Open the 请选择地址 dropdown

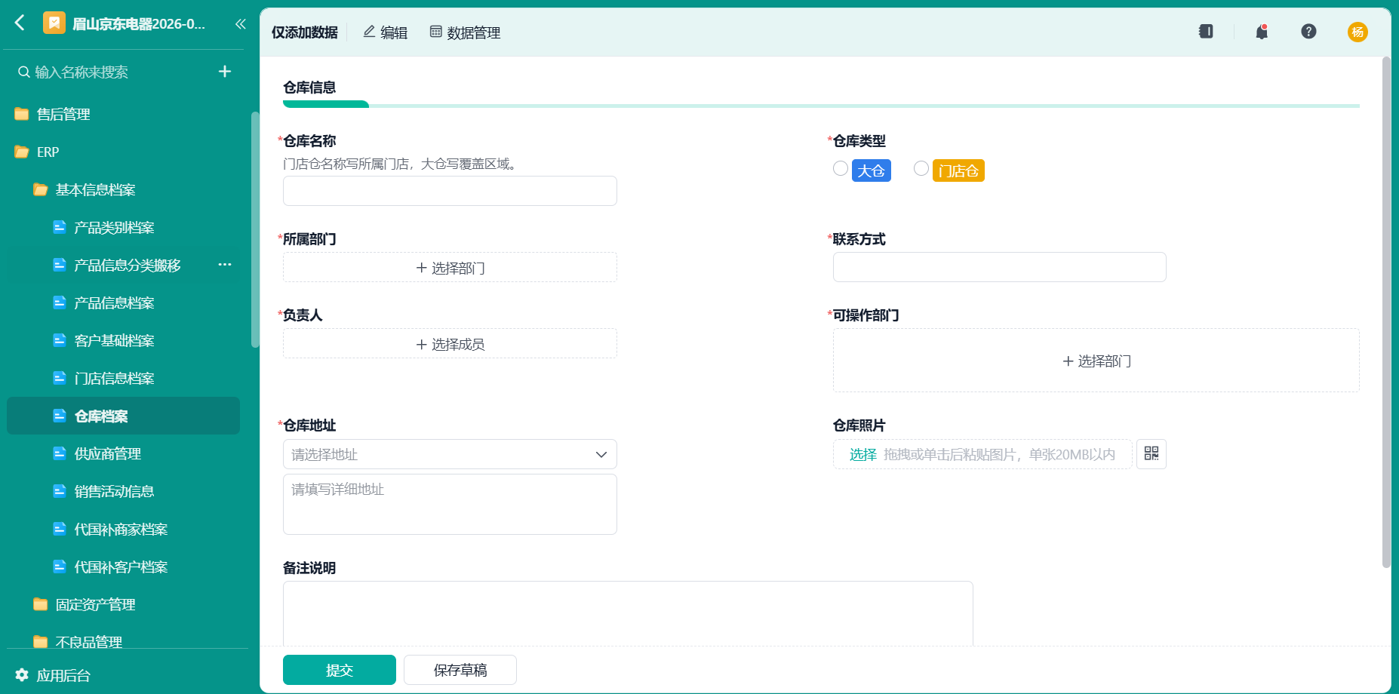click(x=450, y=454)
